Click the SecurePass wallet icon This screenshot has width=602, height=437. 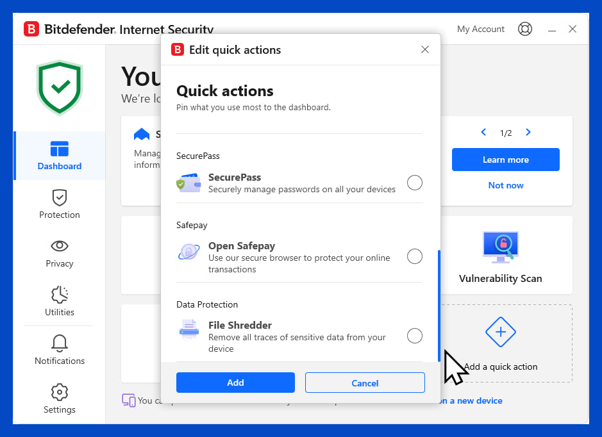(188, 183)
